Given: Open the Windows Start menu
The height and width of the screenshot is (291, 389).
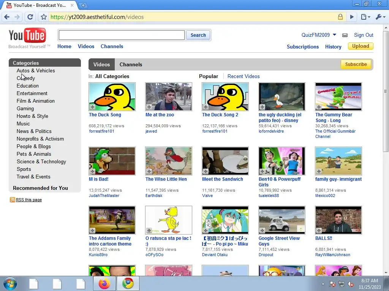Looking at the screenshot, I should pyautogui.click(x=10, y=283).
